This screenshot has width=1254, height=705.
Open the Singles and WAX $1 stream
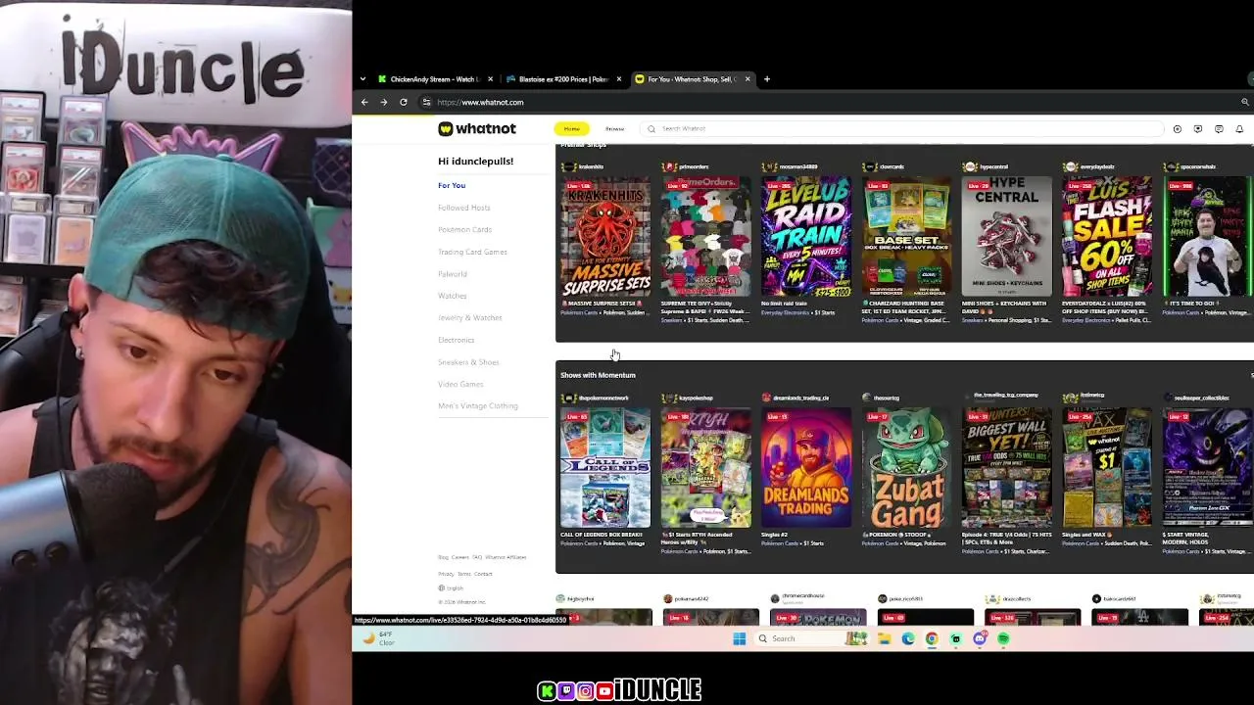1107,468
